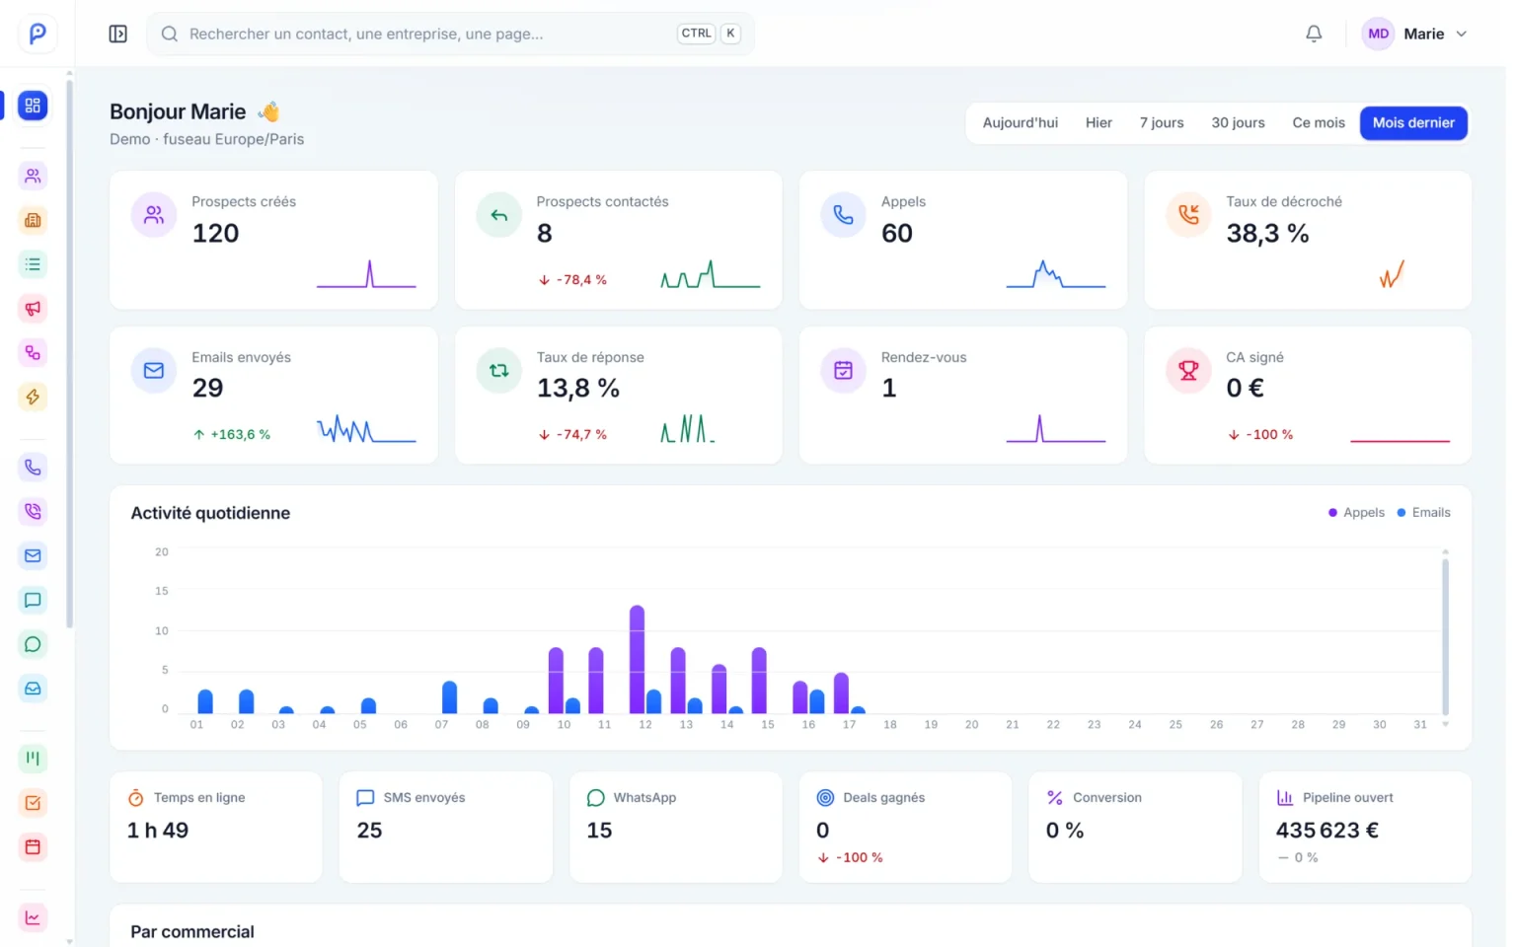Click the Conversion percent icon

click(1055, 798)
